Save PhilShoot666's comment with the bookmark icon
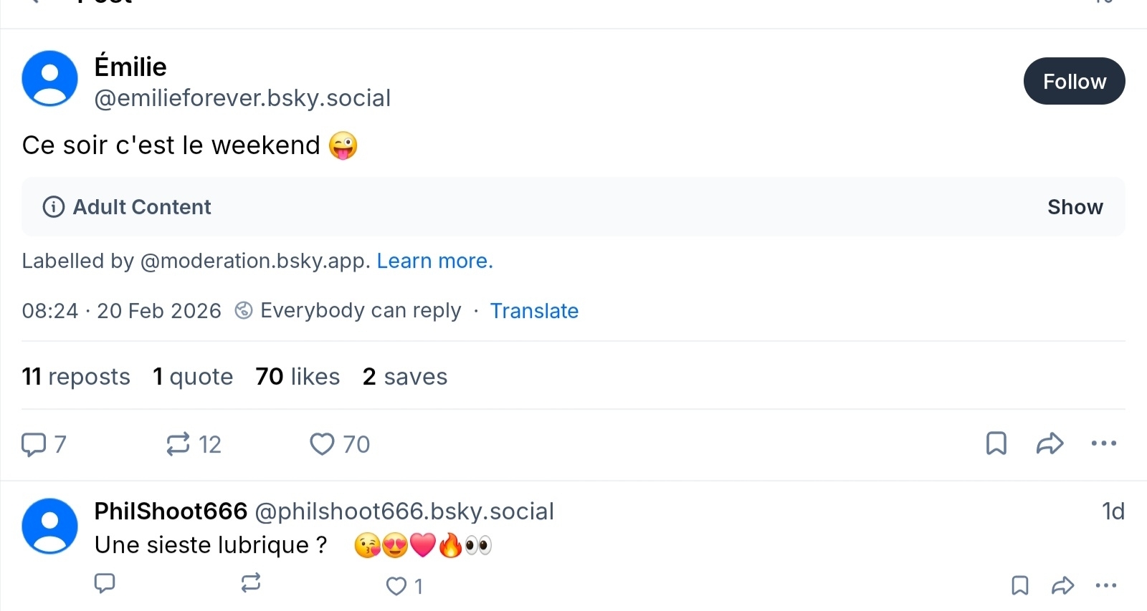Image resolution: width=1147 pixels, height=611 pixels. tap(1019, 586)
